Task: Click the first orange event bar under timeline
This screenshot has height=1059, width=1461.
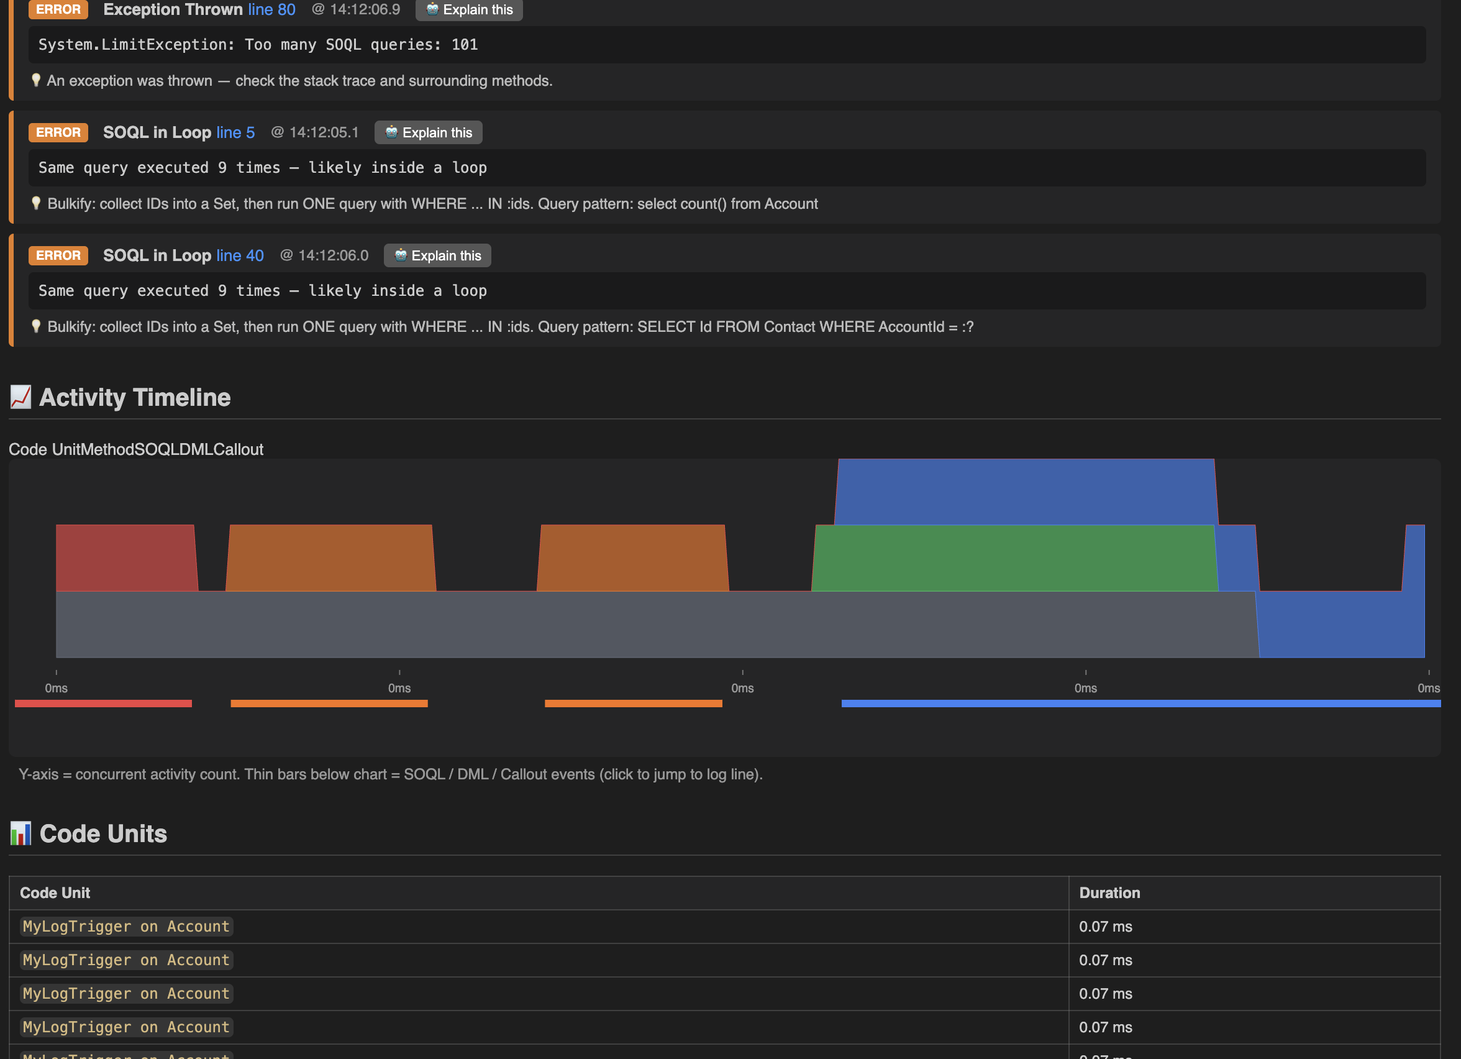Action: point(329,704)
